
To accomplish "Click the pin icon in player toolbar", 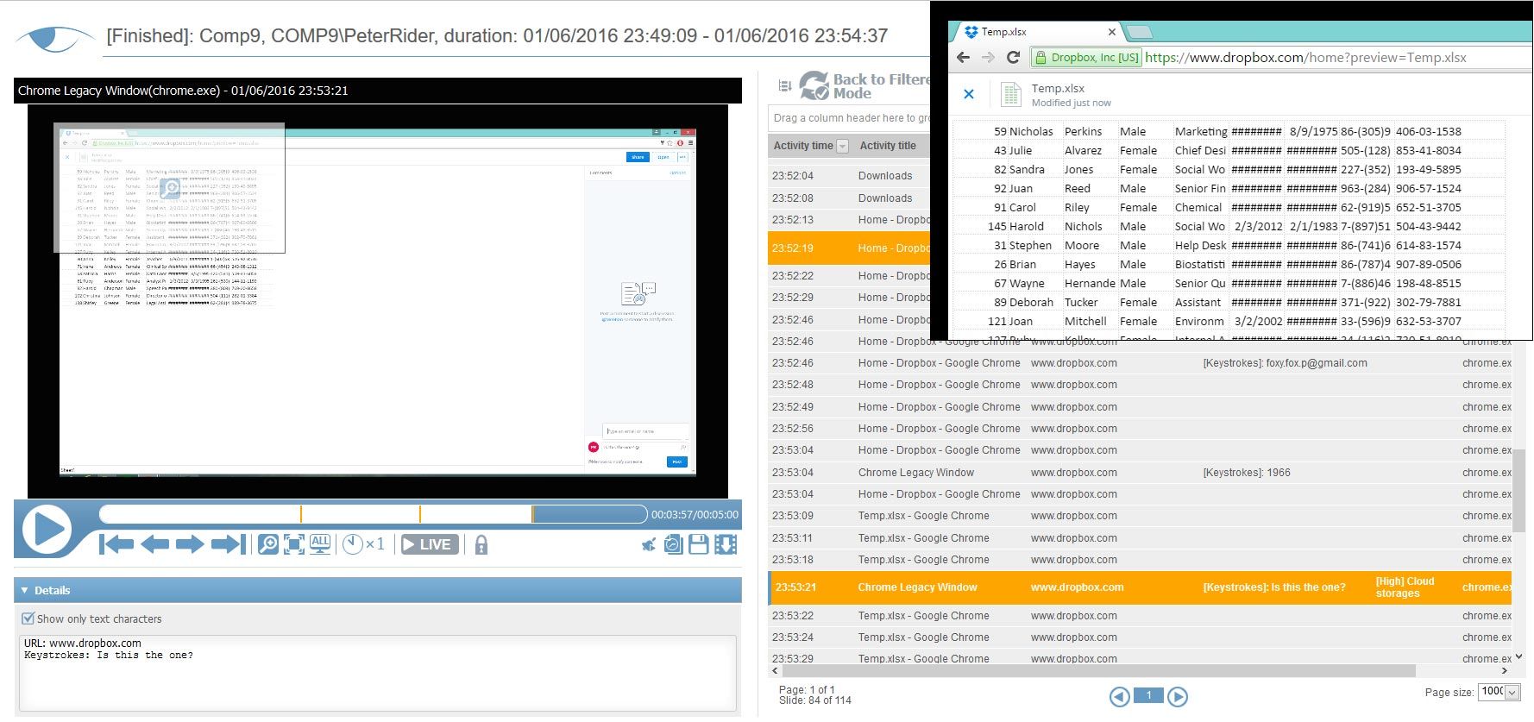I will pyautogui.click(x=649, y=544).
